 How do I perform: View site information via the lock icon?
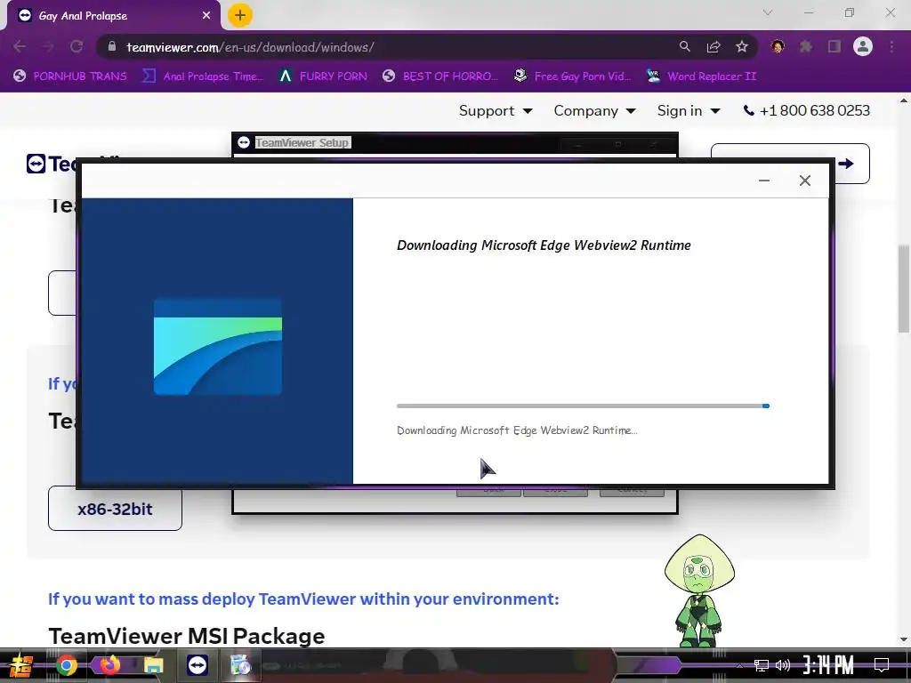[112, 47]
